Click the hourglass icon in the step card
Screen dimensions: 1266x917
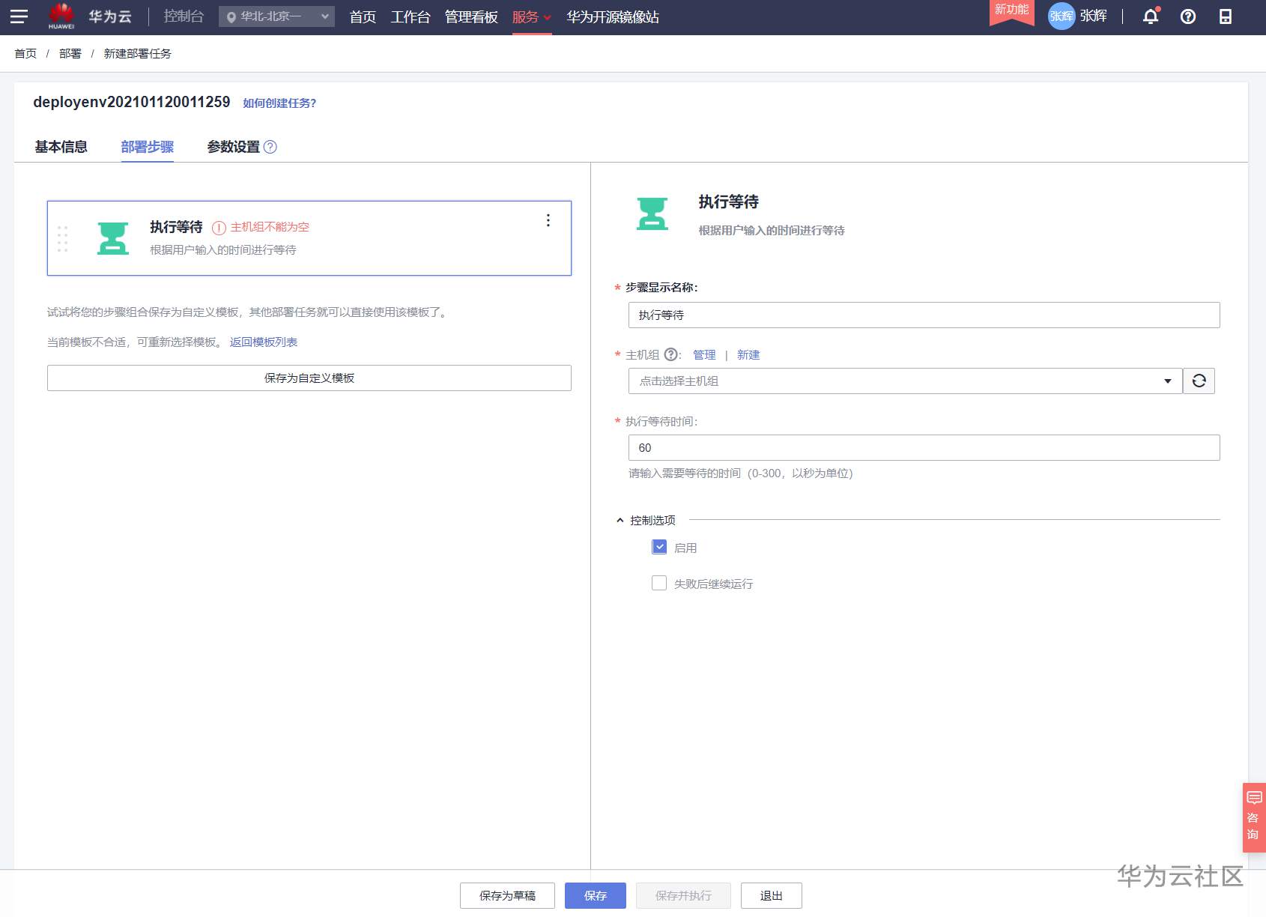(113, 238)
